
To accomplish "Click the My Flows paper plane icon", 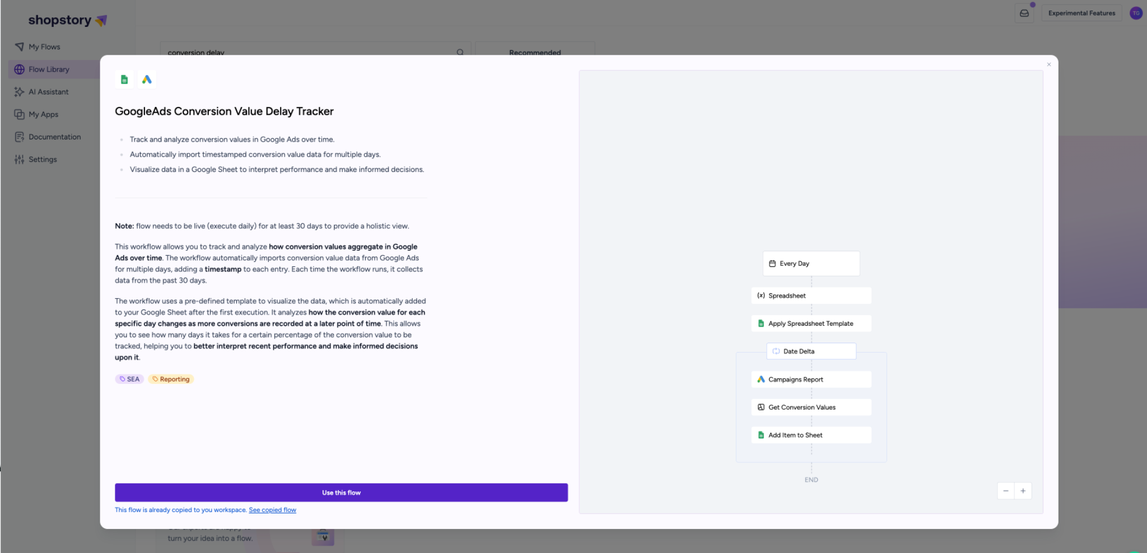I will (20, 46).
